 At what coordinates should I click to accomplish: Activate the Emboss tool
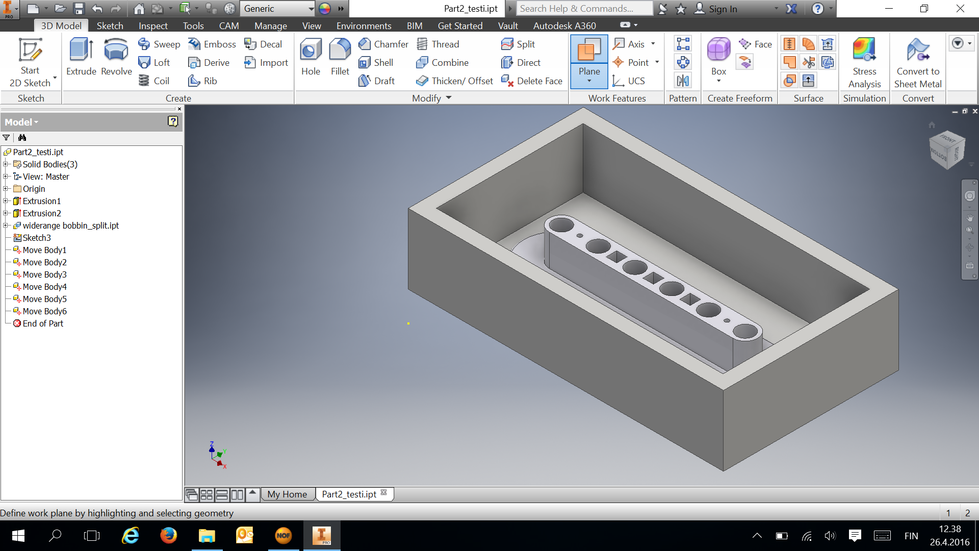212,44
